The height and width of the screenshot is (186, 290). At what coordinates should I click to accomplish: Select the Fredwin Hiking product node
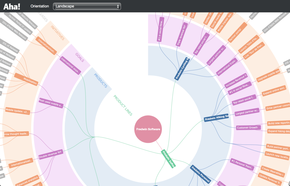click(217, 117)
